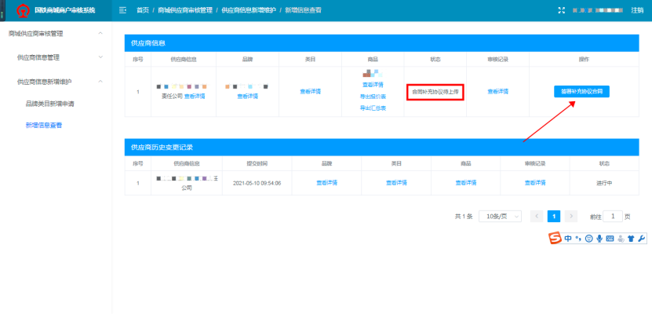Click the sidebar collapse hamburger icon
This screenshot has width=652, height=314.
click(x=122, y=9)
